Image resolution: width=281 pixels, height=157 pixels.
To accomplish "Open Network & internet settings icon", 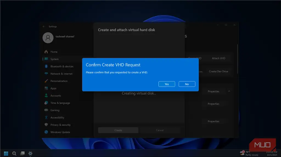I will point(46,74).
